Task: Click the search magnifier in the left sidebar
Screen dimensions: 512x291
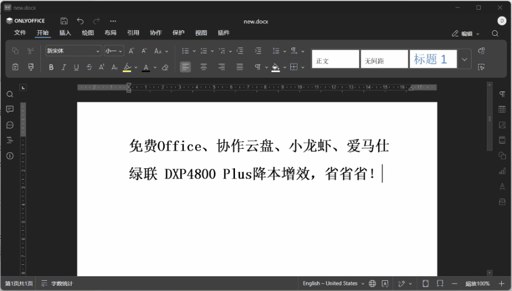Action: 10,94
